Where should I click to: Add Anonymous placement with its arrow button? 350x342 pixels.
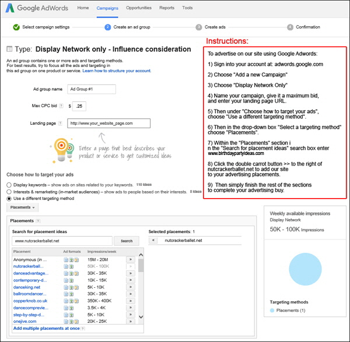pos(131,259)
